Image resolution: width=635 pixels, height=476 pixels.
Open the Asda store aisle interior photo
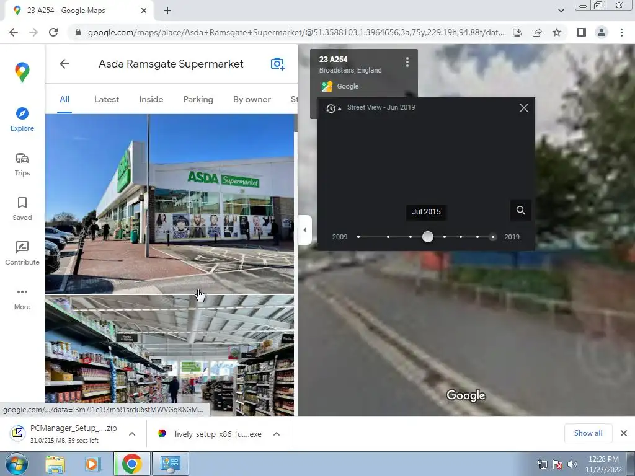pos(169,355)
